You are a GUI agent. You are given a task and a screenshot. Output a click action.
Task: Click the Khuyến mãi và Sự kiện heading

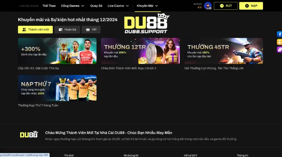pos(68,20)
